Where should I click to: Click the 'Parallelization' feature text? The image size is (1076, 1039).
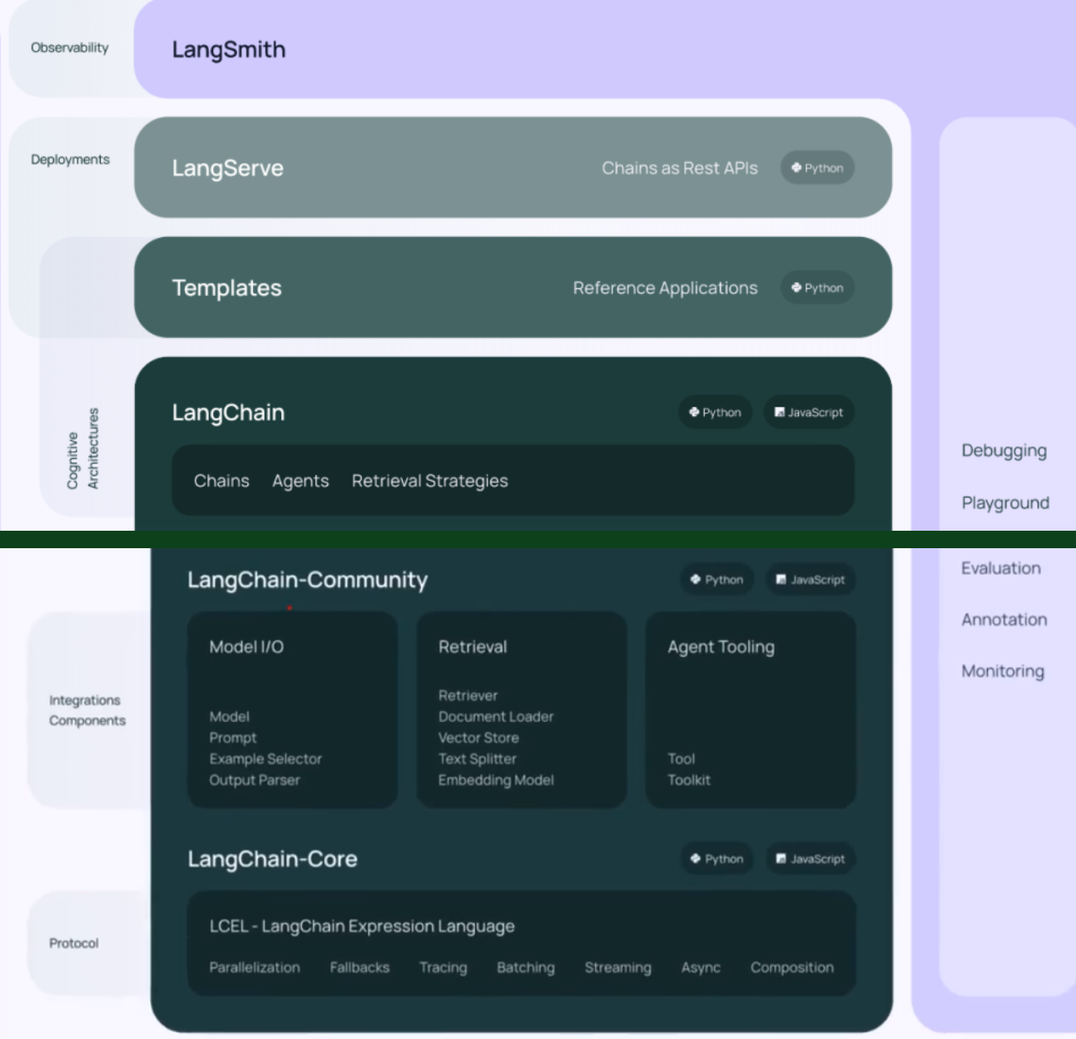pyautogui.click(x=255, y=967)
